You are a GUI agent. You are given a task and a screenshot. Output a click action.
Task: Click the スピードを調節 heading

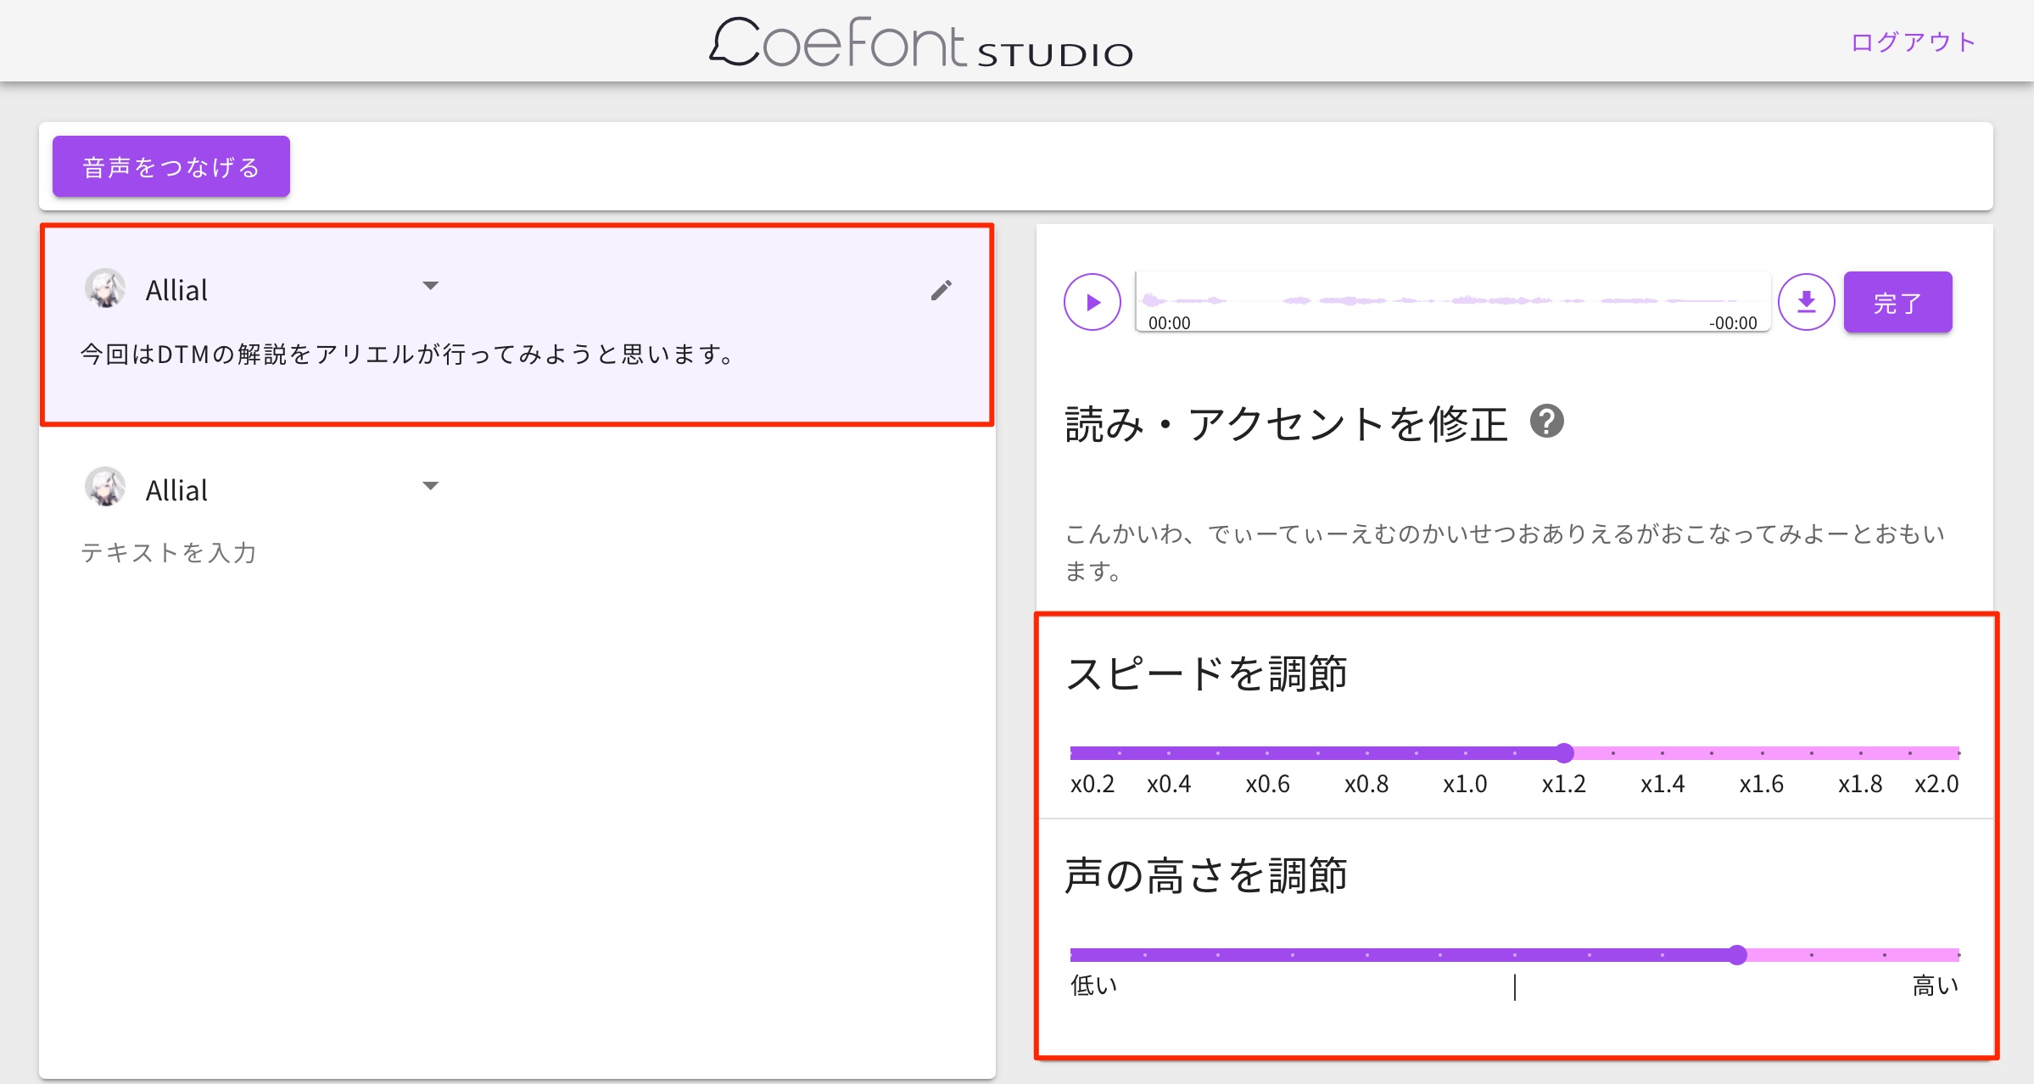click(1206, 673)
